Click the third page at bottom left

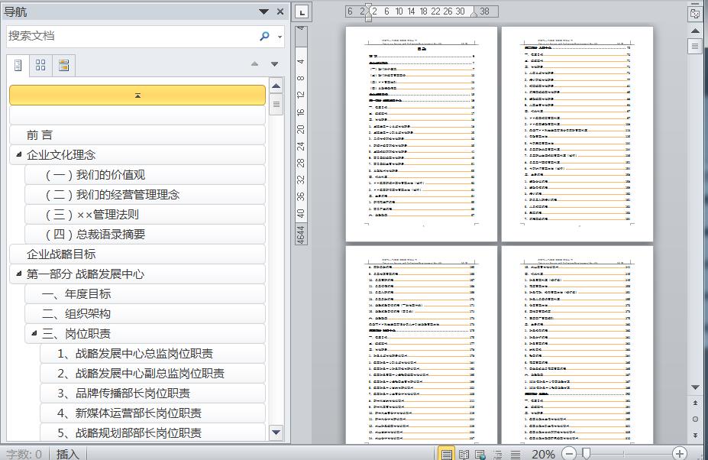pos(422,345)
